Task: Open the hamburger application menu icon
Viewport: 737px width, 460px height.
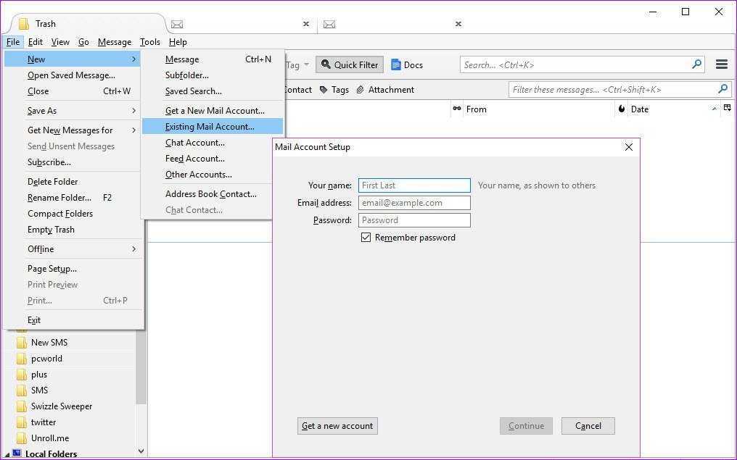Action: 721,64
